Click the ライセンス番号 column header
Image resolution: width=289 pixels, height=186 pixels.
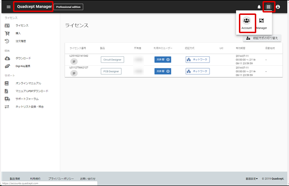78,48
